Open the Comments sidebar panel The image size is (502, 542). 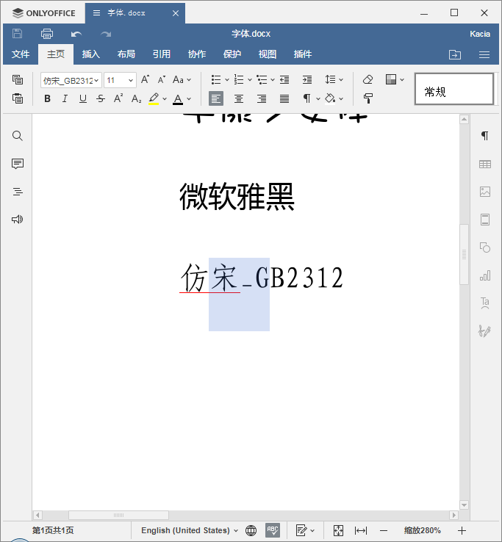tap(18, 164)
